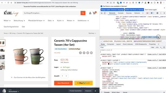Image resolution: width=166 pixels, height=93 pixels.
Task: Expand the Marken menu dropdown
Action: click(71, 21)
